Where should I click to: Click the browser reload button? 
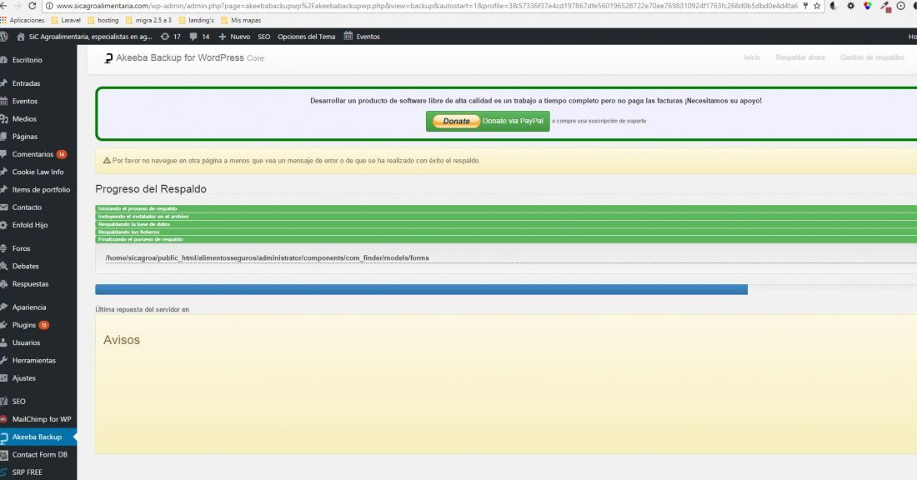32,6
